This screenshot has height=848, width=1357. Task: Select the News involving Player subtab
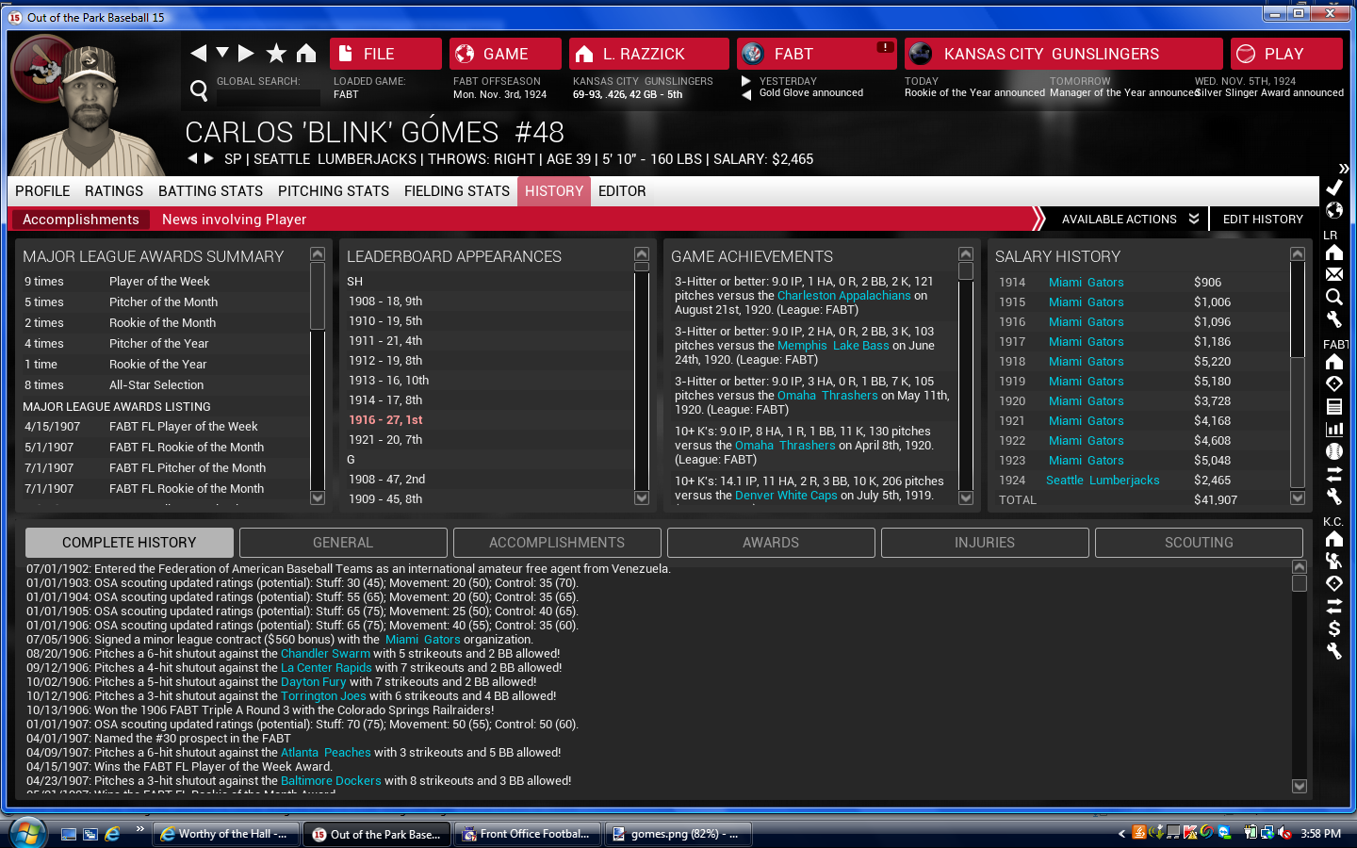pyautogui.click(x=234, y=220)
